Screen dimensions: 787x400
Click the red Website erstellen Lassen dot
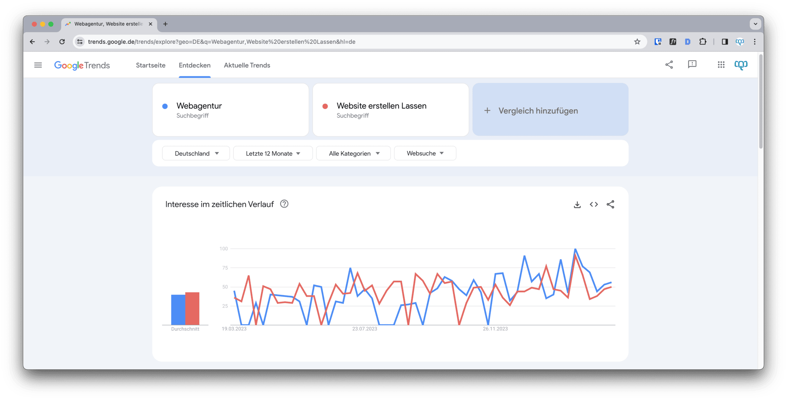[x=325, y=106]
